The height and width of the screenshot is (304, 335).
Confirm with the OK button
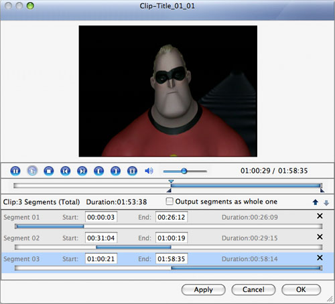[x=301, y=290]
